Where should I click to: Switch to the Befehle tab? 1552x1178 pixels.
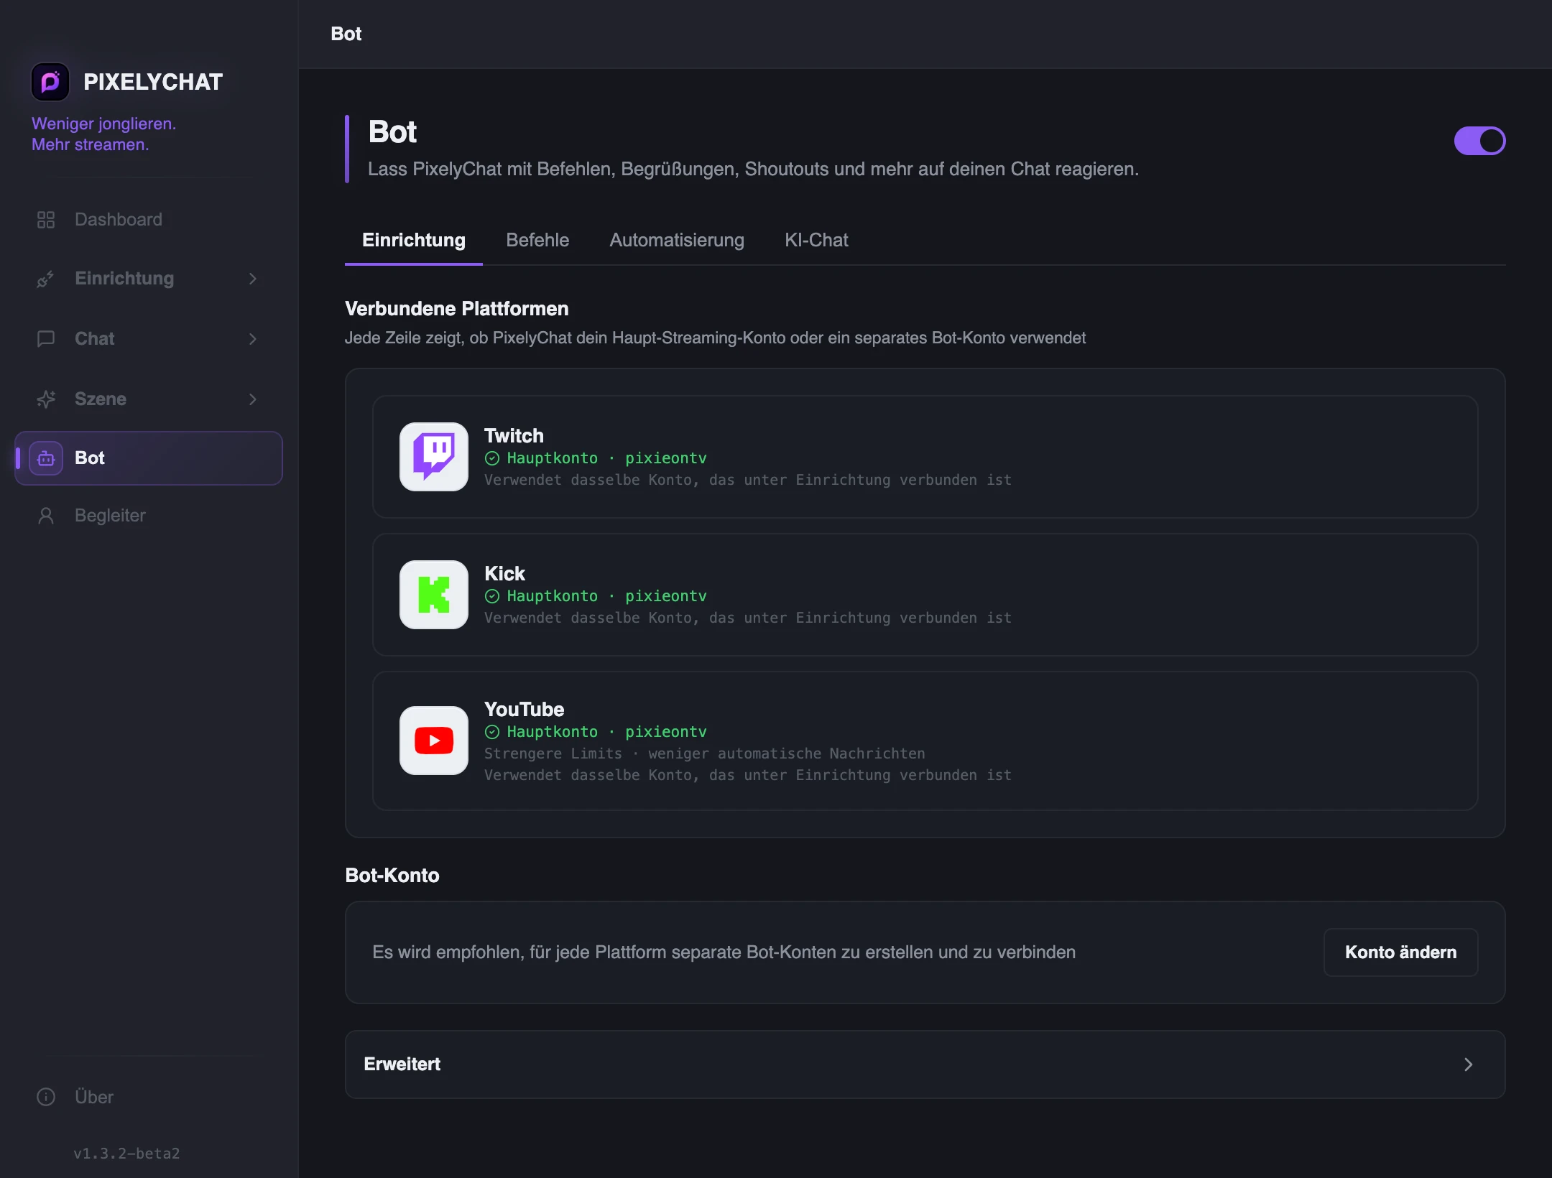[x=537, y=241]
